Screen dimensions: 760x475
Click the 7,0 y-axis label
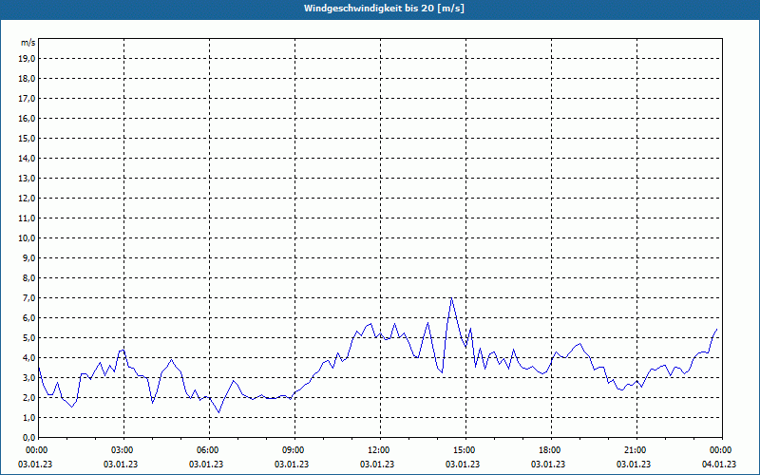[x=29, y=297]
